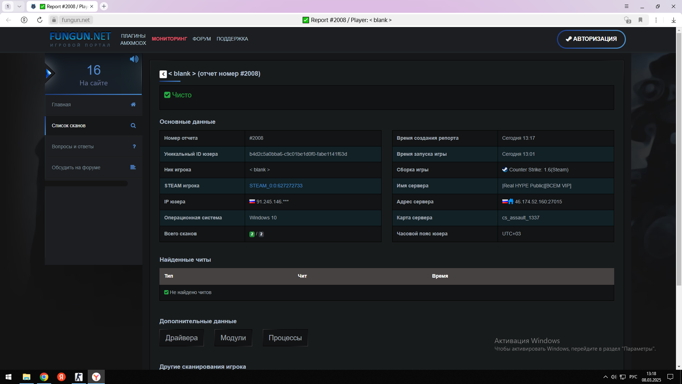Click the report number value #2008

[256, 138]
